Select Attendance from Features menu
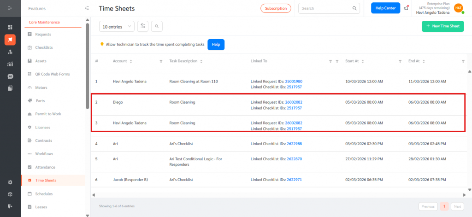Viewport: 472px width, 217px height. 45,167
